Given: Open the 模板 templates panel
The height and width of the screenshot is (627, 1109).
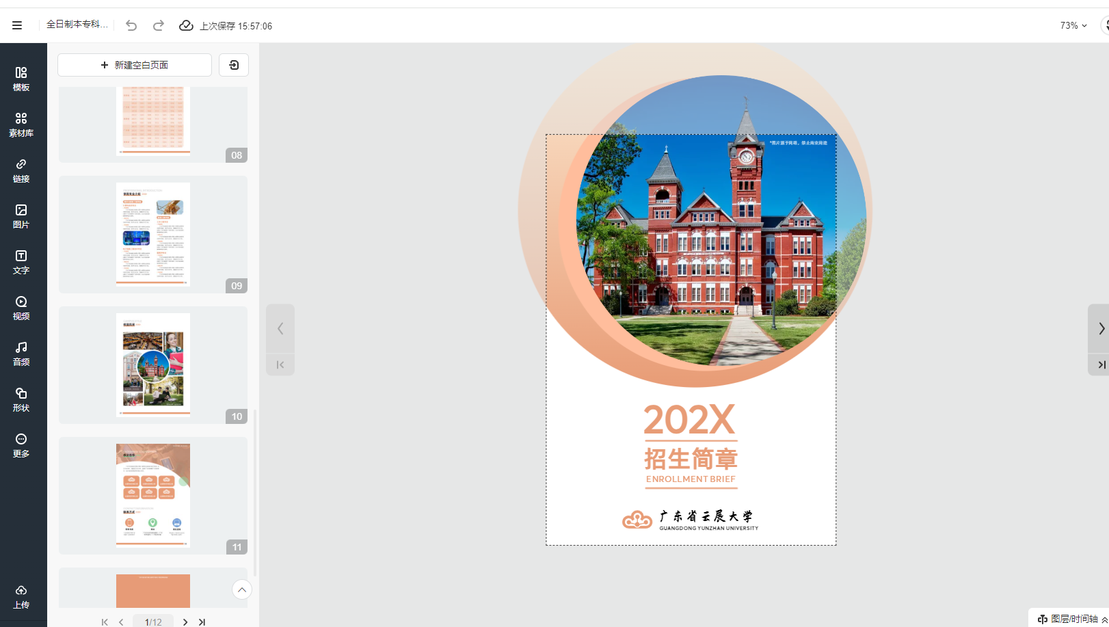Looking at the screenshot, I should pyautogui.click(x=21, y=79).
